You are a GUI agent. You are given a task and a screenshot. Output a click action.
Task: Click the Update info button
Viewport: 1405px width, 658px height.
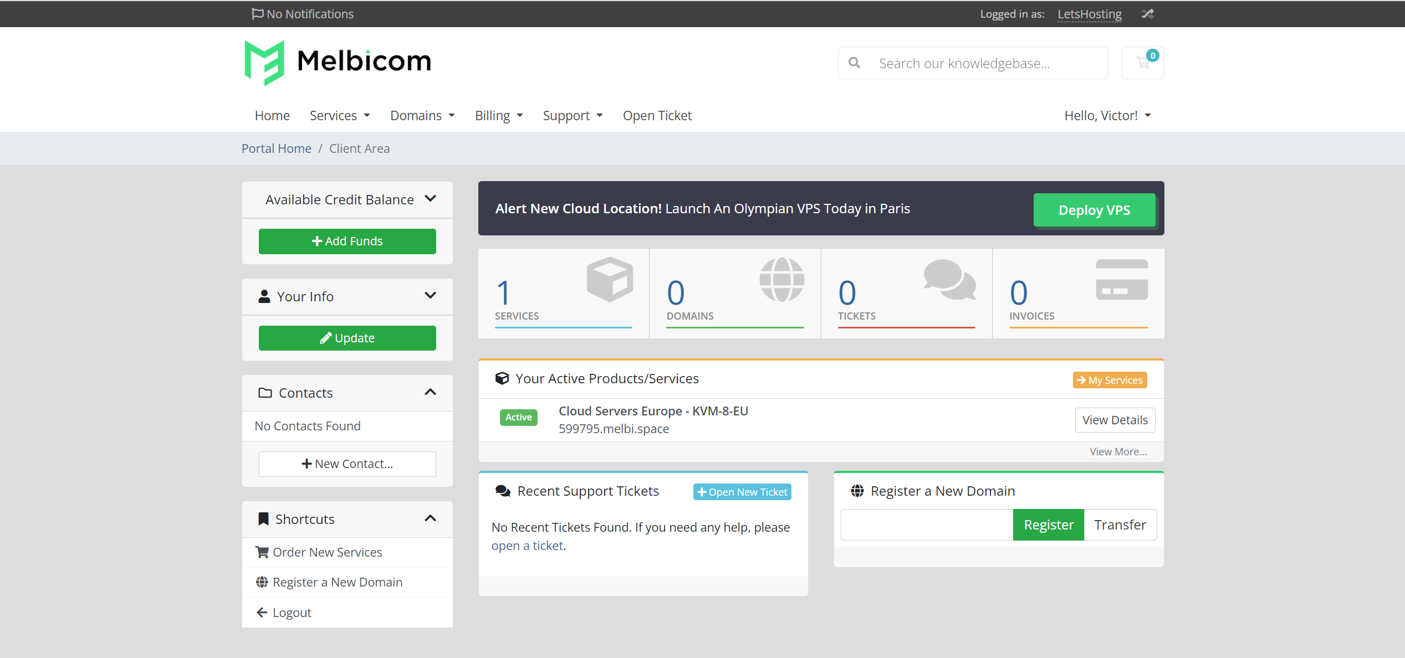[x=348, y=338]
